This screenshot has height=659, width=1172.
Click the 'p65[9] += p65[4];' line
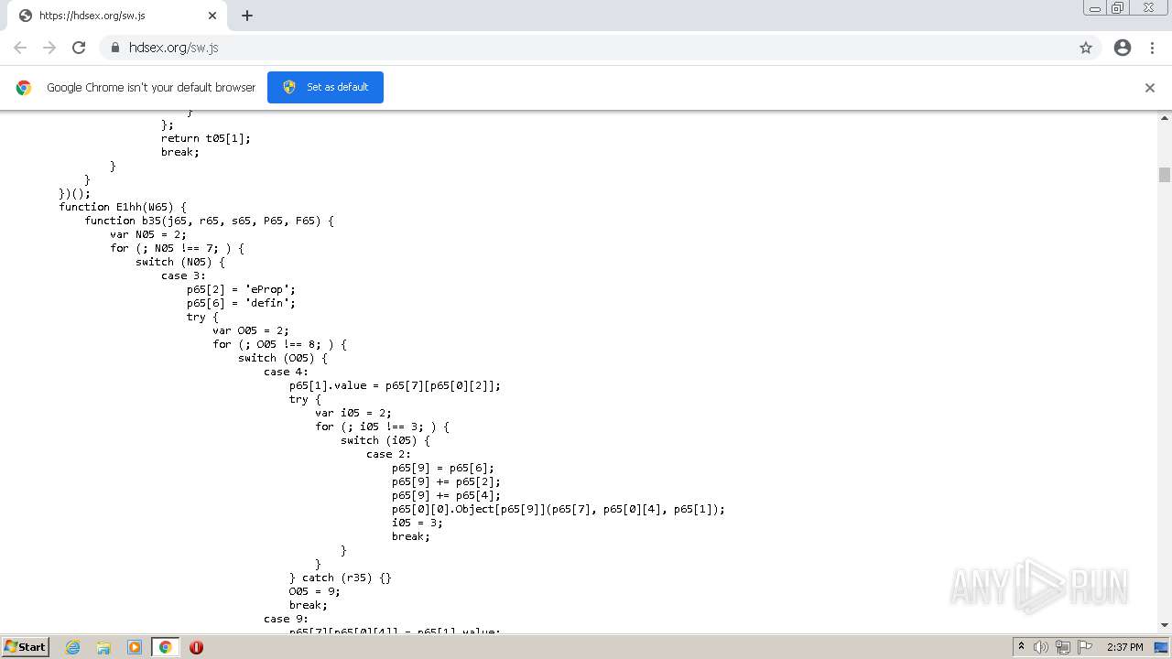tap(447, 495)
